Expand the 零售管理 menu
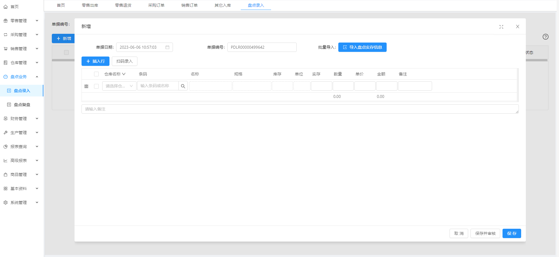 click(x=37, y=21)
